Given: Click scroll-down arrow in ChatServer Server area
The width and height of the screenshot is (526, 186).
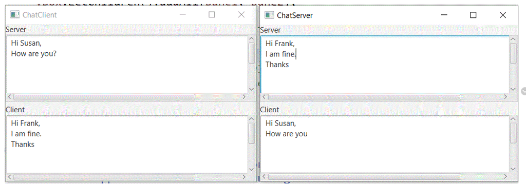Looking at the screenshot, I should (x=513, y=89).
